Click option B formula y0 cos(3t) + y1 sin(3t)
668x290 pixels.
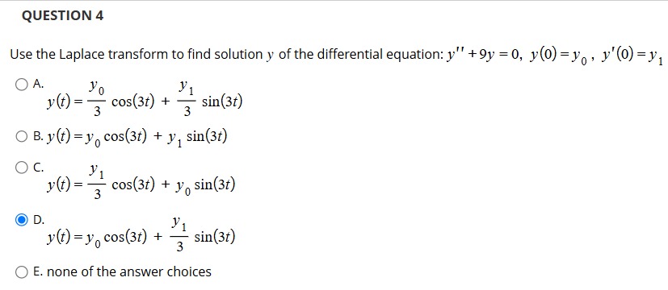(x=137, y=138)
